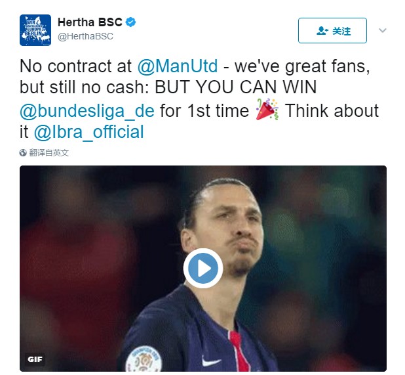This screenshot has width=405, height=375.
Task: Play the GIF with the play button
Action: pyautogui.click(x=203, y=269)
